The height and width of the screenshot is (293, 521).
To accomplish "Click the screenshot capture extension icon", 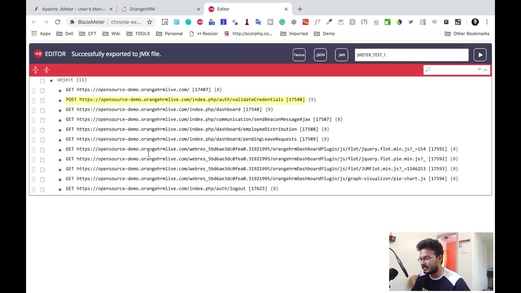I will point(165,22).
